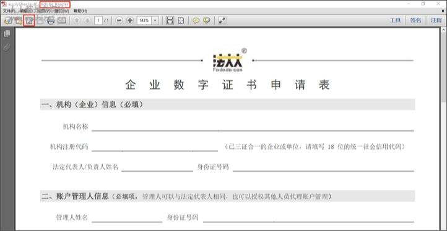Select the fit one full page icon

coord(181,20)
